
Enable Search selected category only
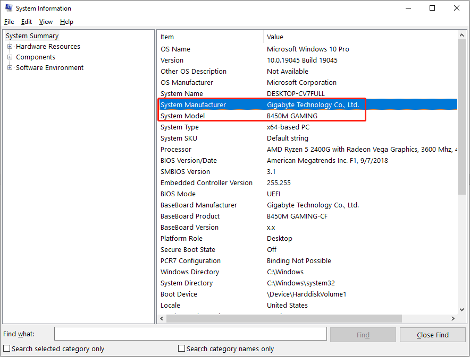point(7,349)
